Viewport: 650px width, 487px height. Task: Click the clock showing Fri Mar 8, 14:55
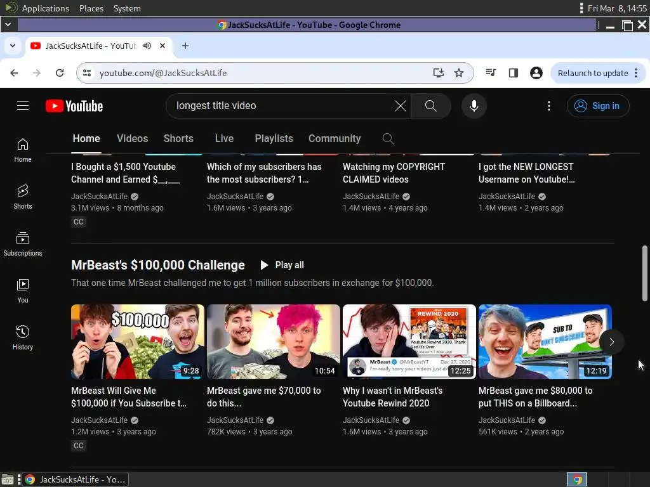coord(617,8)
